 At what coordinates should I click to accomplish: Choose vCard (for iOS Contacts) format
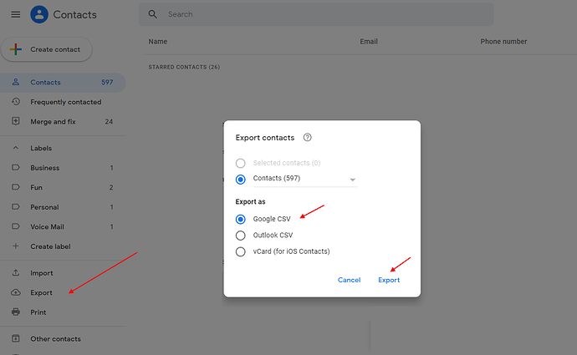point(240,251)
